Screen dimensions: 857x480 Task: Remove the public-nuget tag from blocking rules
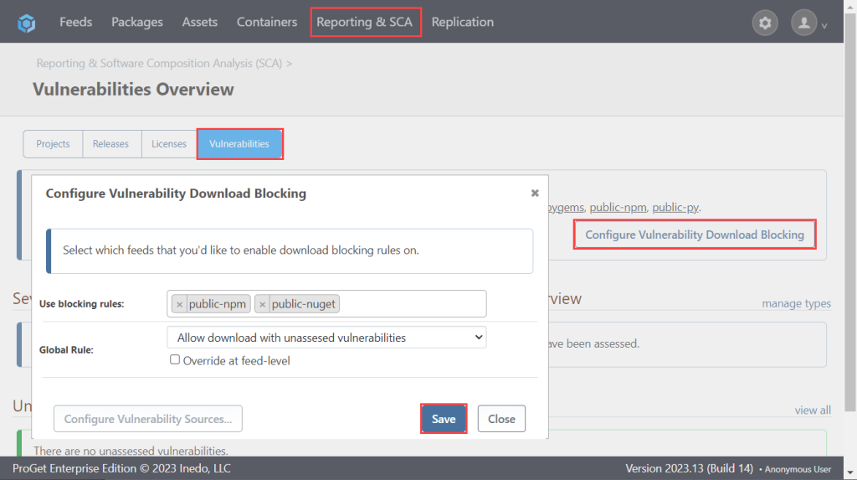(x=263, y=304)
